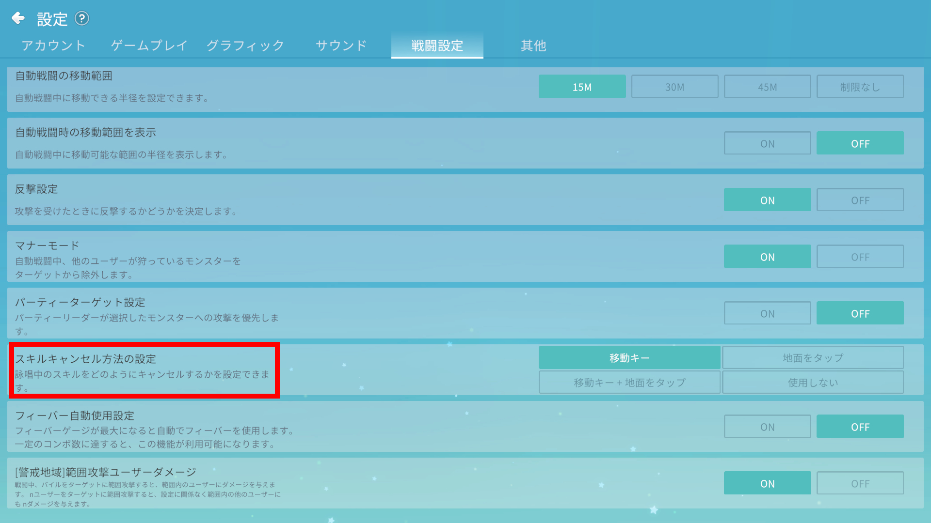Screen dimensions: 931x523
Task: Enable パーティーターゲット設定 with ON
Action: point(767,313)
